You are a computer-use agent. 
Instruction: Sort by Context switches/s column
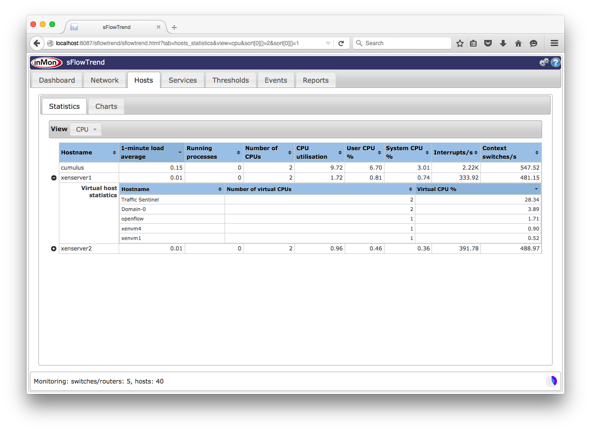(511, 153)
